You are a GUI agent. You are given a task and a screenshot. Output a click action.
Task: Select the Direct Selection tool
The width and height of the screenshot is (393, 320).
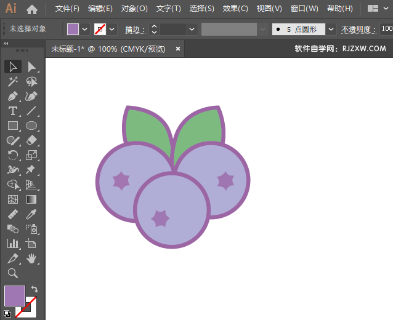pos(31,66)
